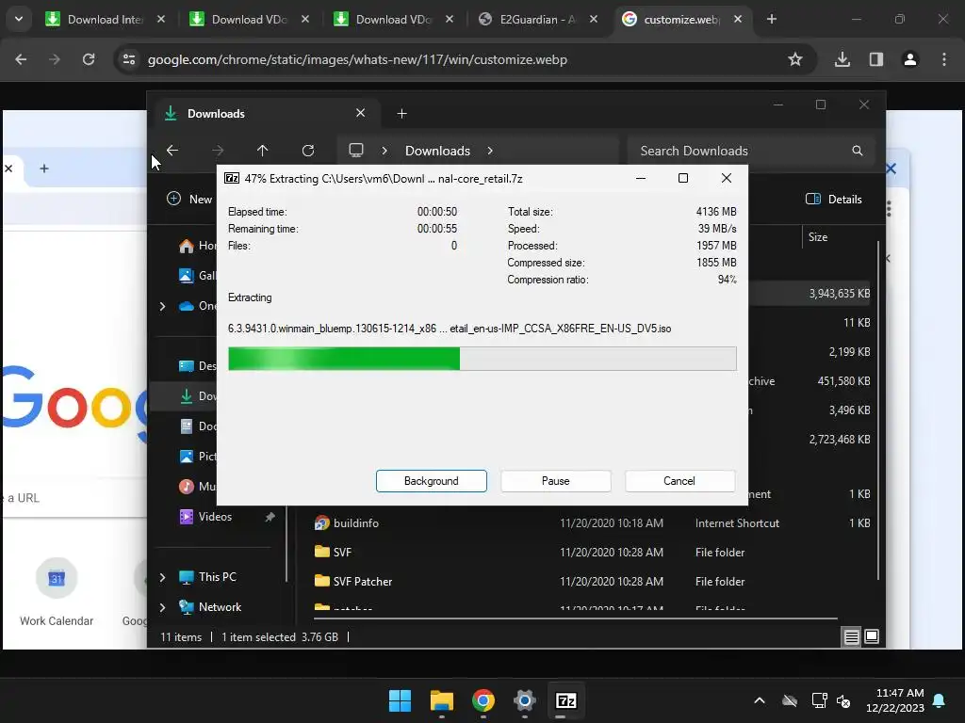The width and height of the screenshot is (965, 723).
Task: Expand the This PC tree node
Action: point(162,577)
